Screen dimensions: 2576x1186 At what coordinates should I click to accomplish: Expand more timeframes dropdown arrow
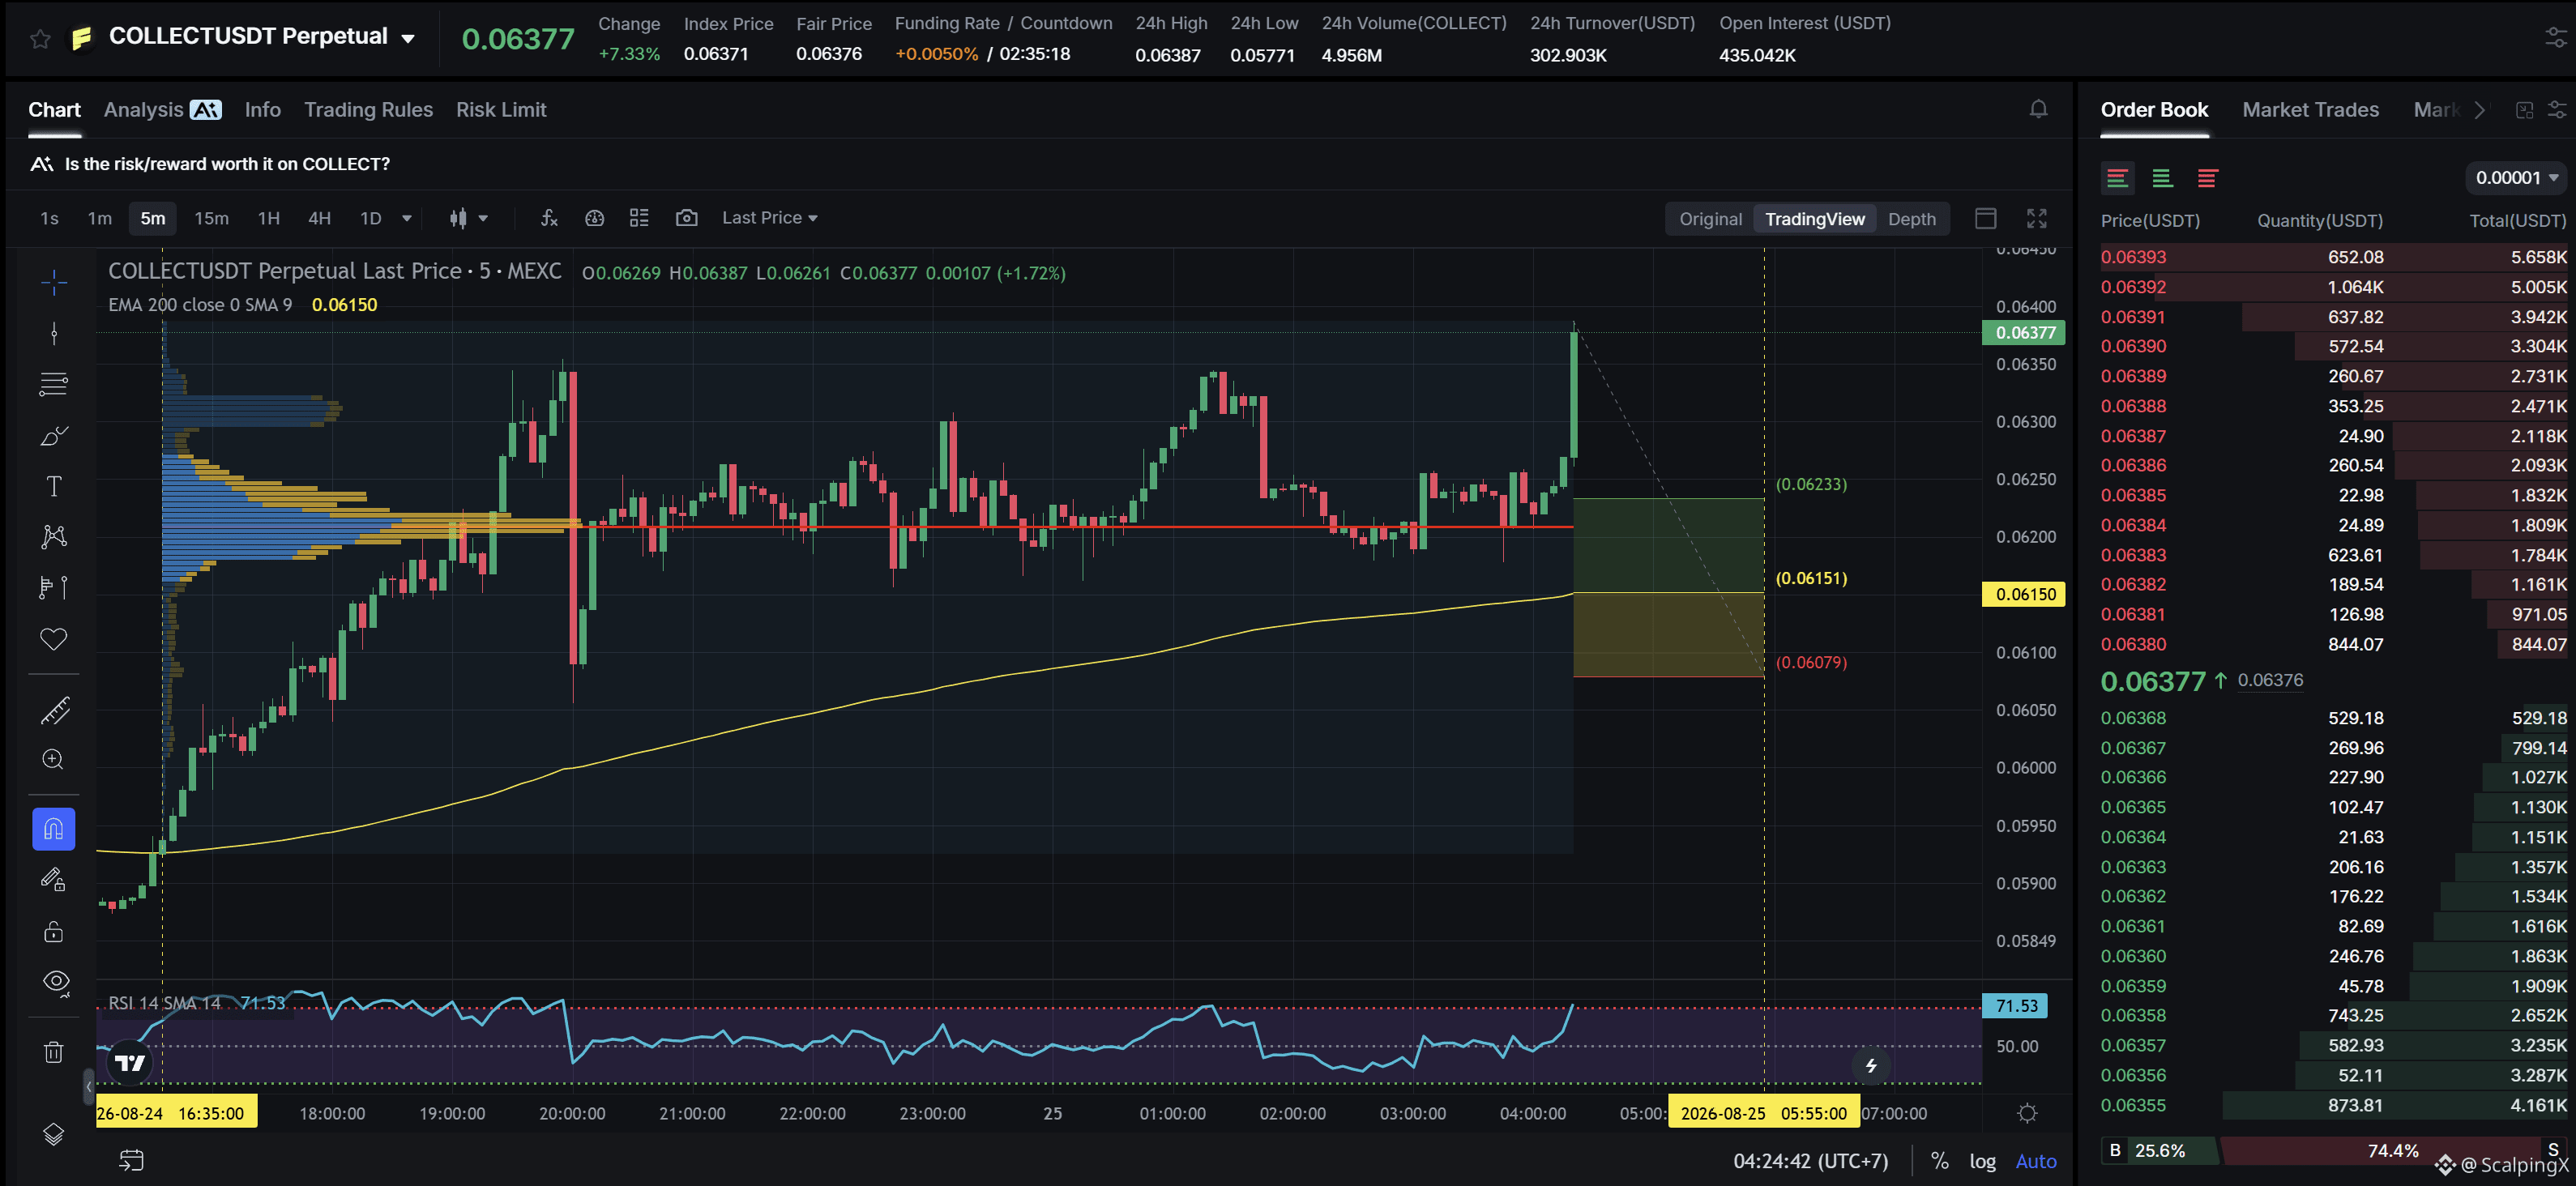pos(406,218)
